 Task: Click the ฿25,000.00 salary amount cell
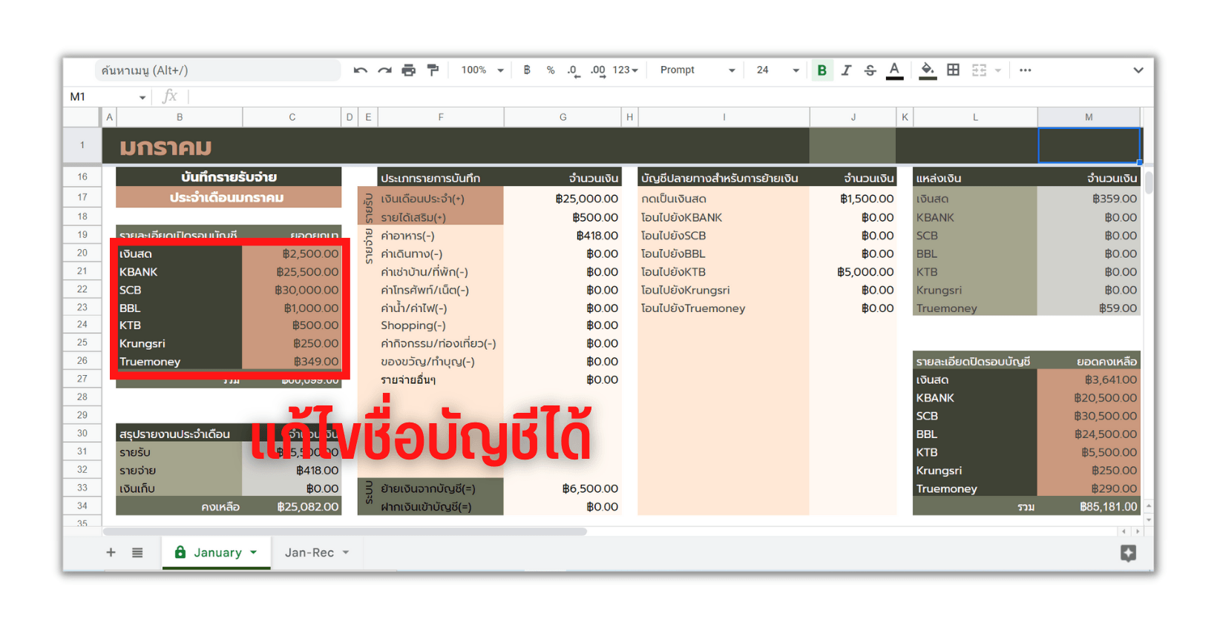pos(563,199)
